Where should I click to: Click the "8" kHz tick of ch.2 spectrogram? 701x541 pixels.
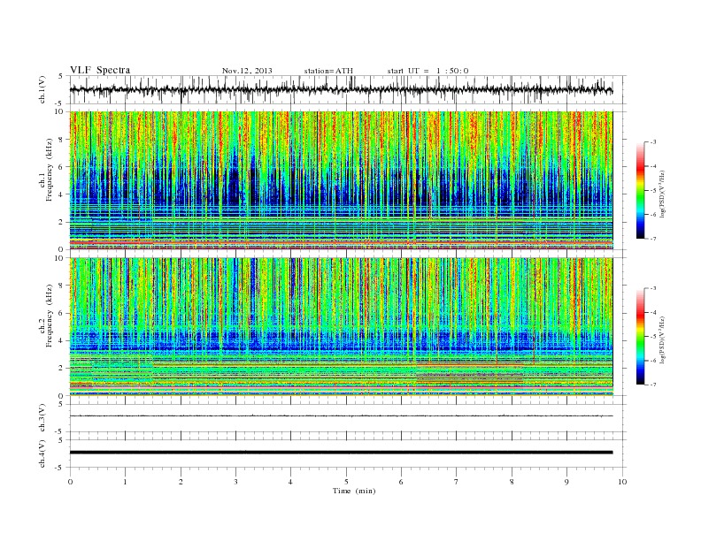(x=62, y=286)
